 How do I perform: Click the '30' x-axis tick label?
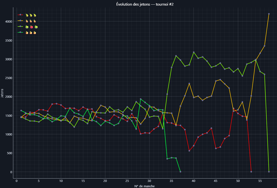(149, 181)
